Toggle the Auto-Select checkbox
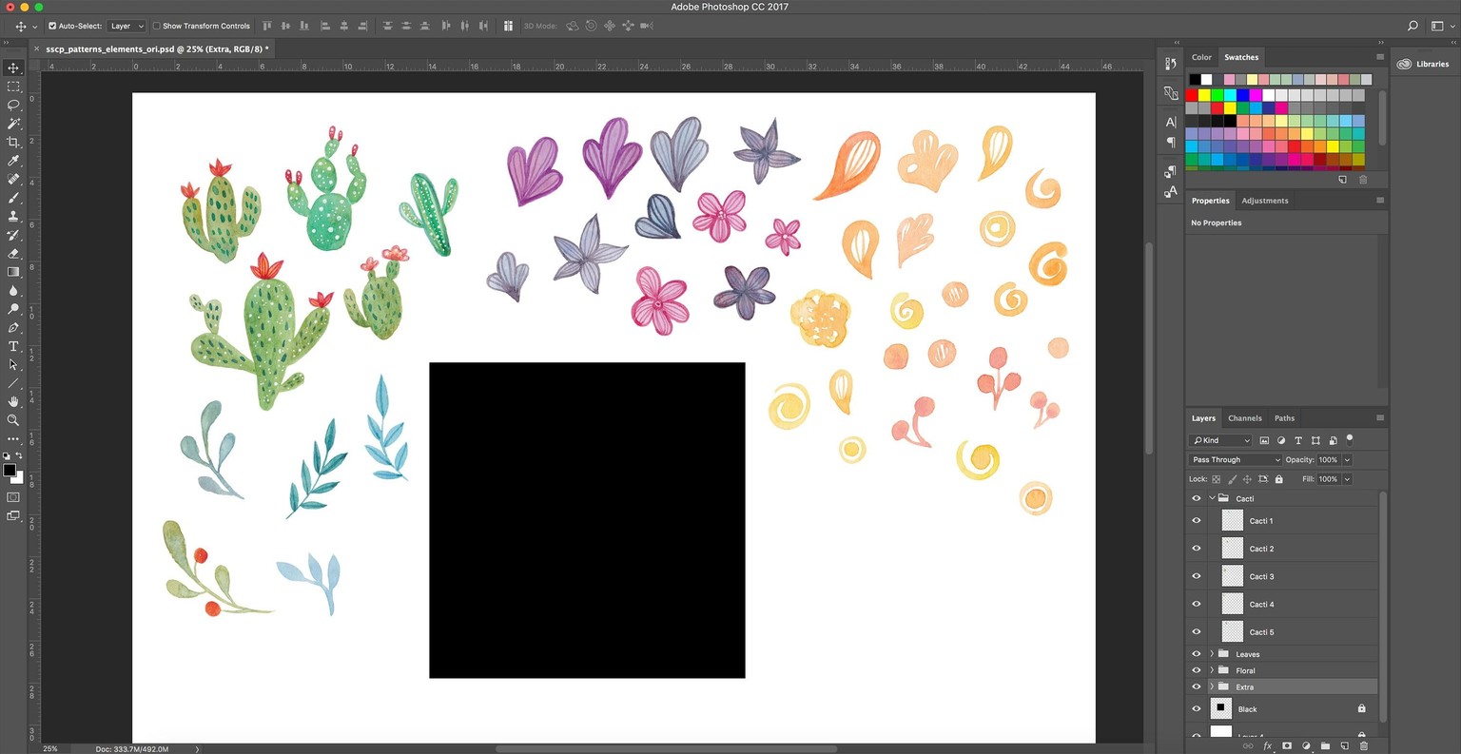The height and width of the screenshot is (754, 1461). [x=52, y=26]
